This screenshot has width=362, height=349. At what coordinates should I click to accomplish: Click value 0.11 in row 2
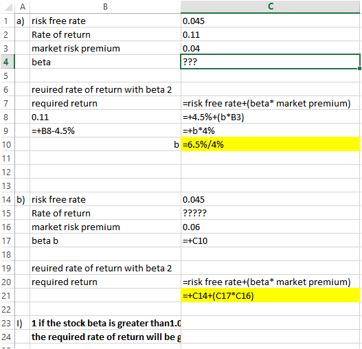(x=191, y=34)
